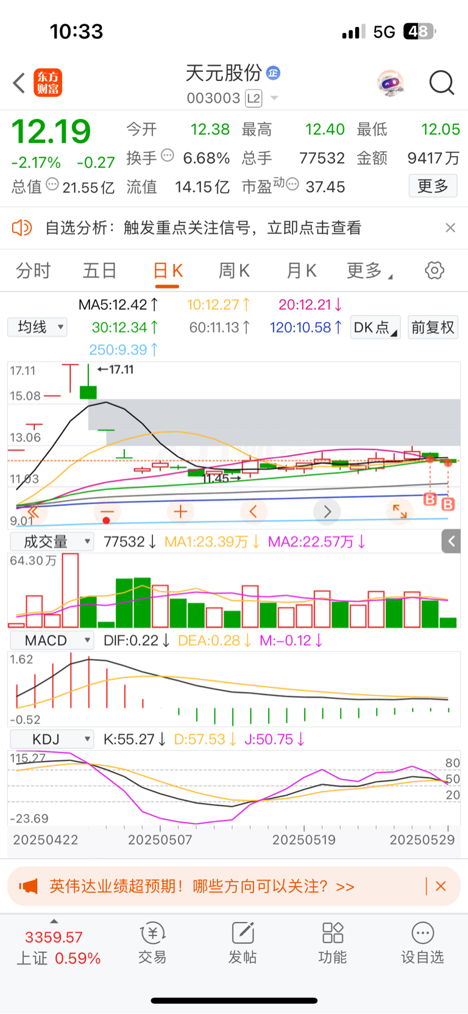This screenshot has height=1014, width=468.
Task: Tap the 更多 quote details button
Action: [x=433, y=186]
